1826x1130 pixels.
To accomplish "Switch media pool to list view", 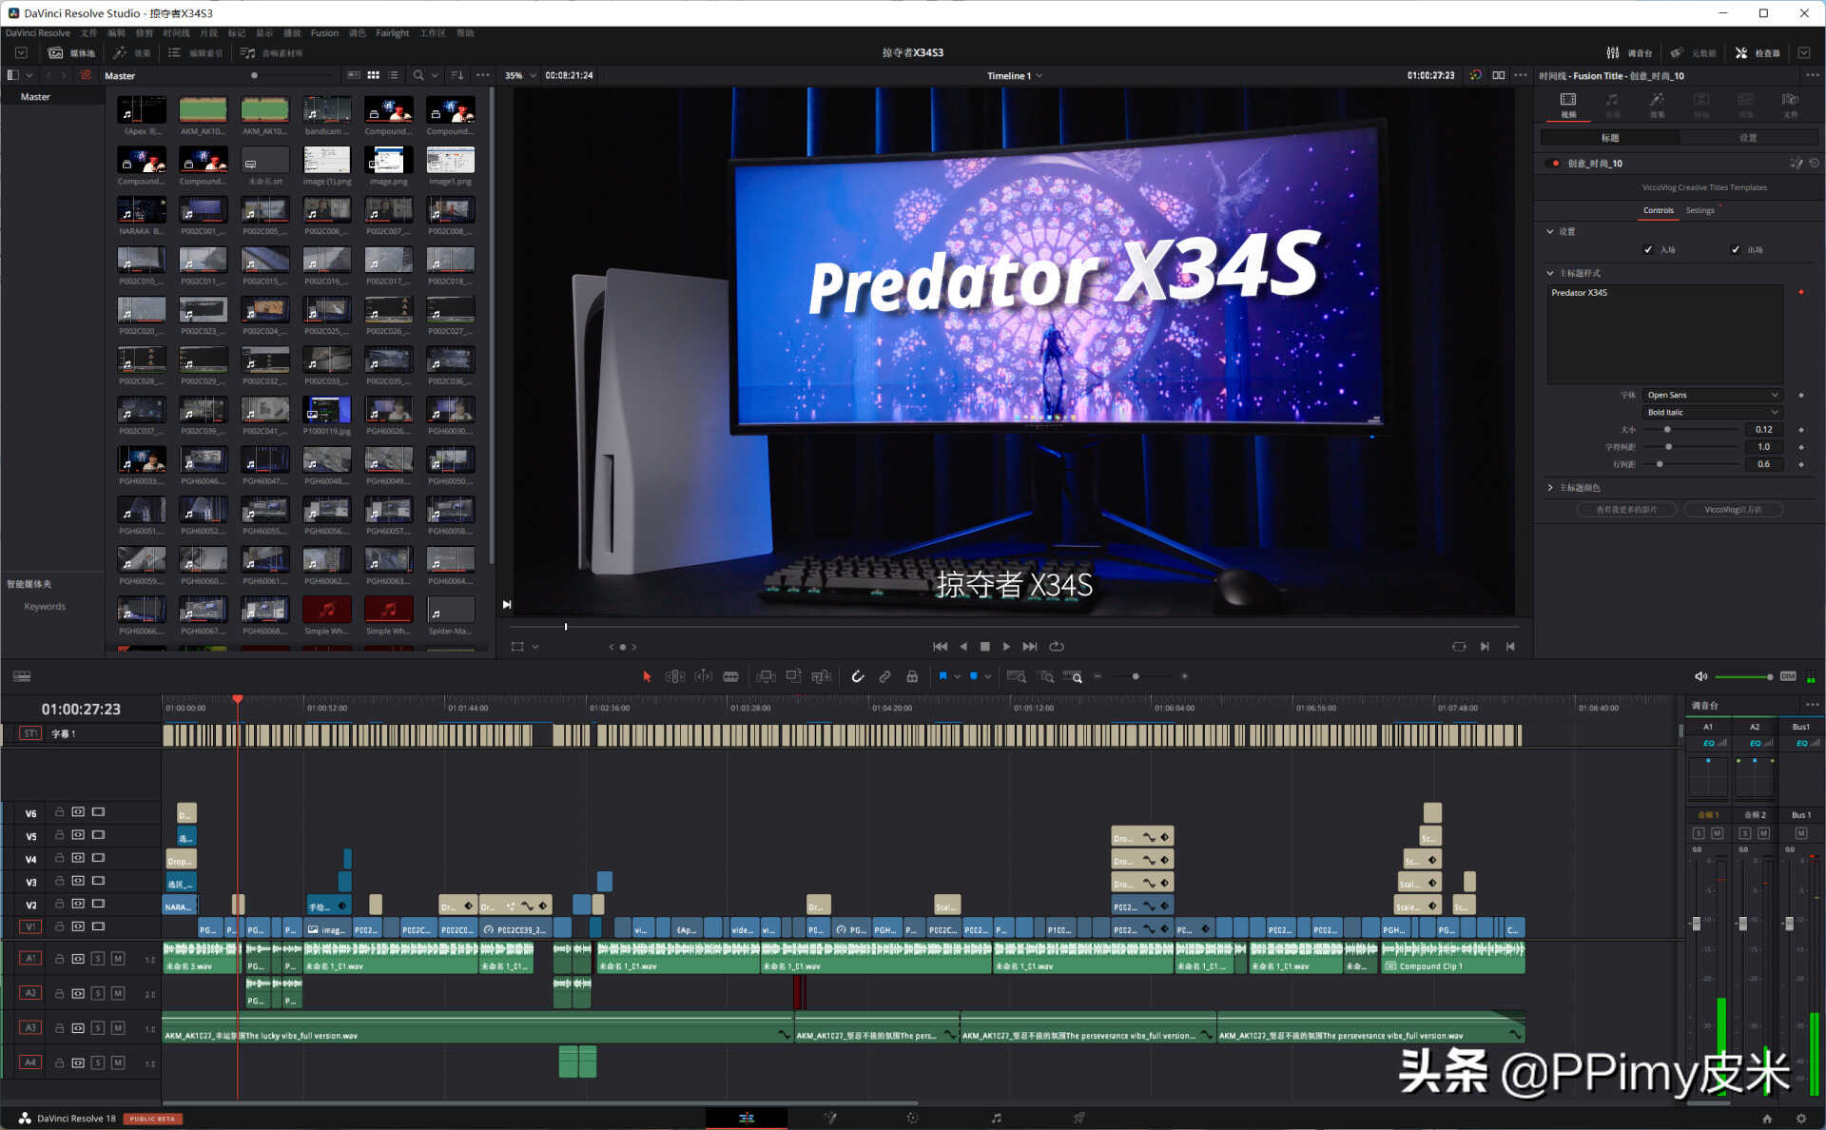I will point(394,75).
